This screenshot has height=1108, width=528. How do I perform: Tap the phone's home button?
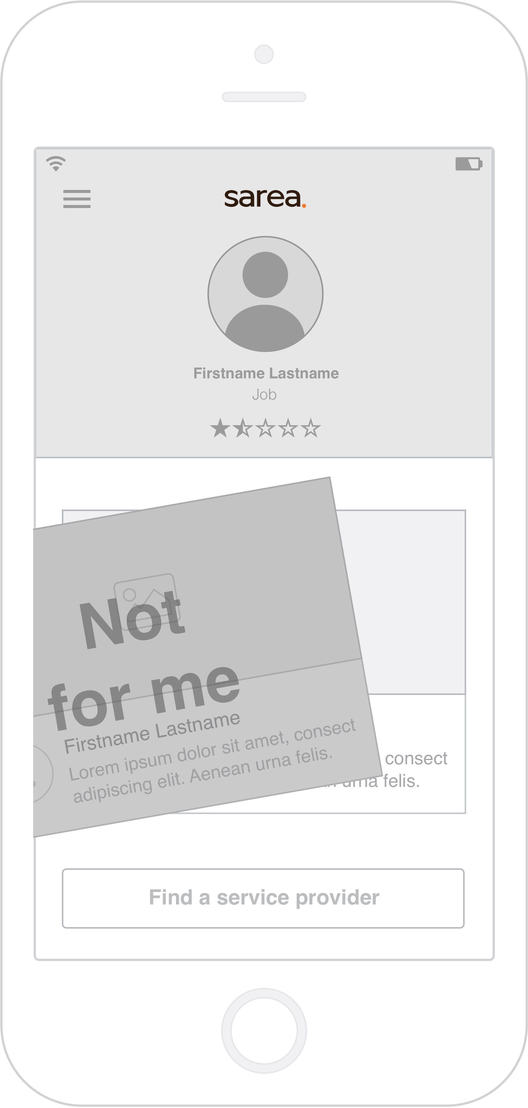(264, 1031)
